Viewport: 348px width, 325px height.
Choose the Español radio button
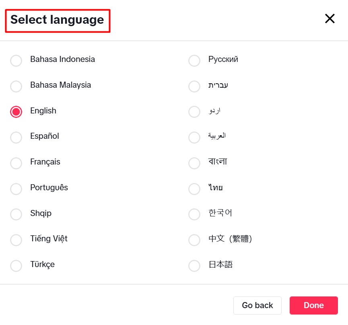point(16,137)
